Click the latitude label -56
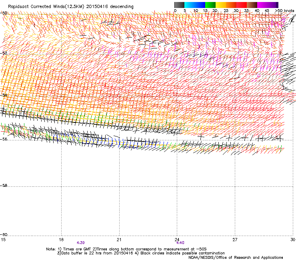This screenshot has width=296, height=260. [4, 139]
